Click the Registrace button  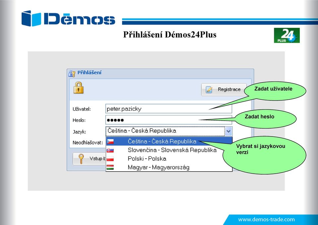[224, 89]
